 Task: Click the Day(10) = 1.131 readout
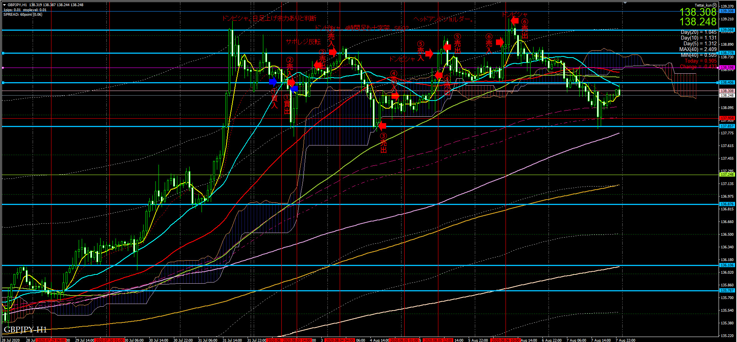pyautogui.click(x=699, y=38)
